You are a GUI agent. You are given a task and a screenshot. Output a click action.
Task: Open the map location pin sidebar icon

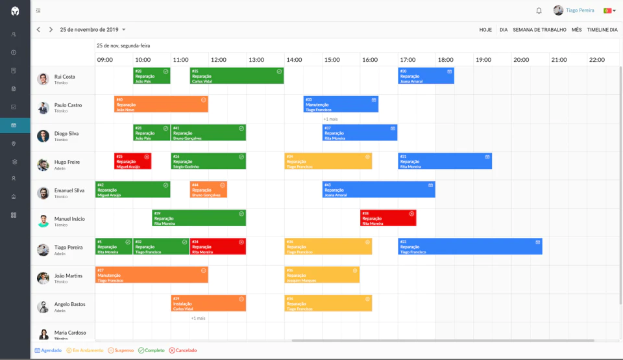pyautogui.click(x=14, y=144)
